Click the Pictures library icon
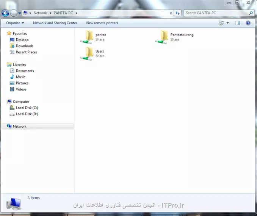The width and height of the screenshot is (257, 216). point(12,83)
